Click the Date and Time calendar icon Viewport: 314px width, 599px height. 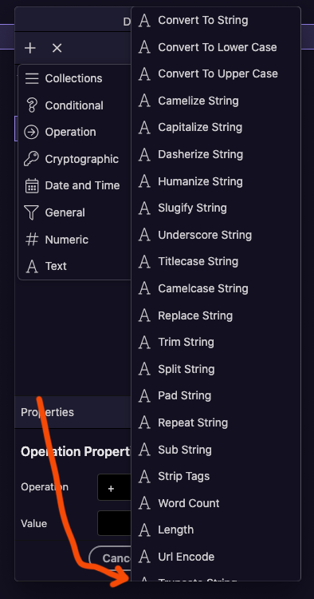[x=32, y=185]
